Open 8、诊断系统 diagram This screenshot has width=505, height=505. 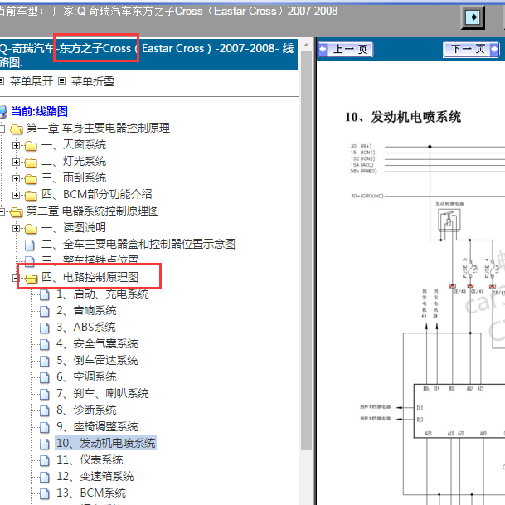tap(86, 410)
